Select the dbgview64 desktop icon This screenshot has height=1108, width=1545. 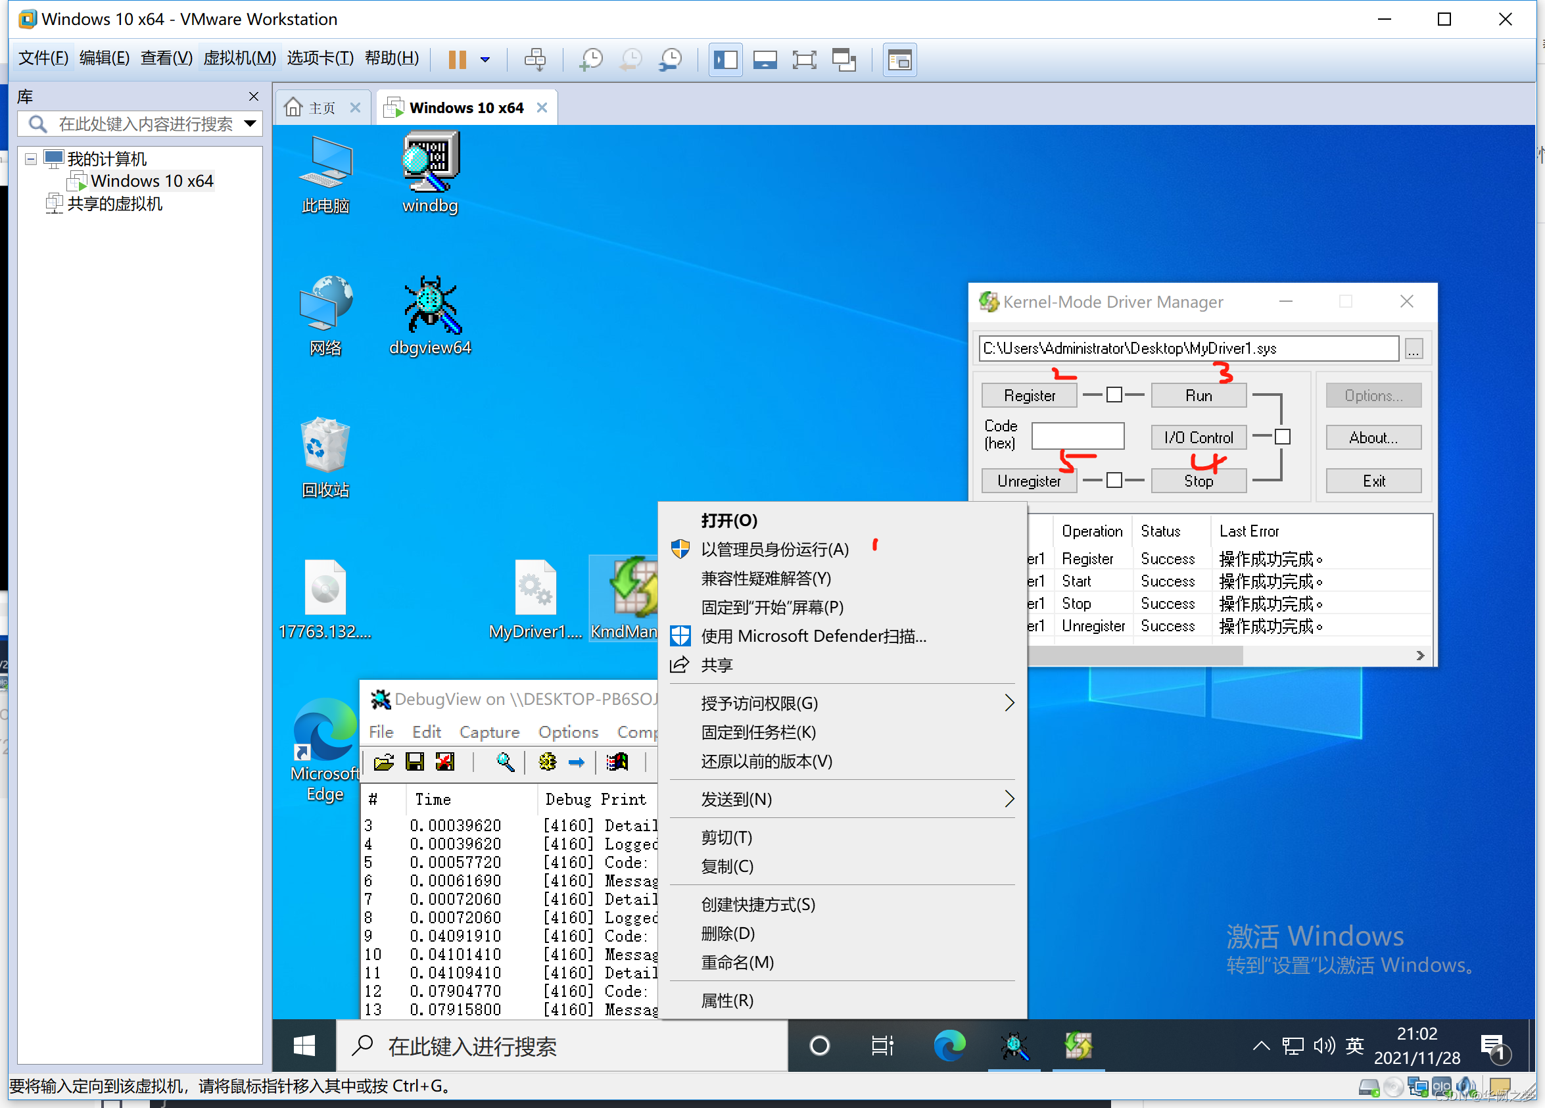(x=430, y=316)
